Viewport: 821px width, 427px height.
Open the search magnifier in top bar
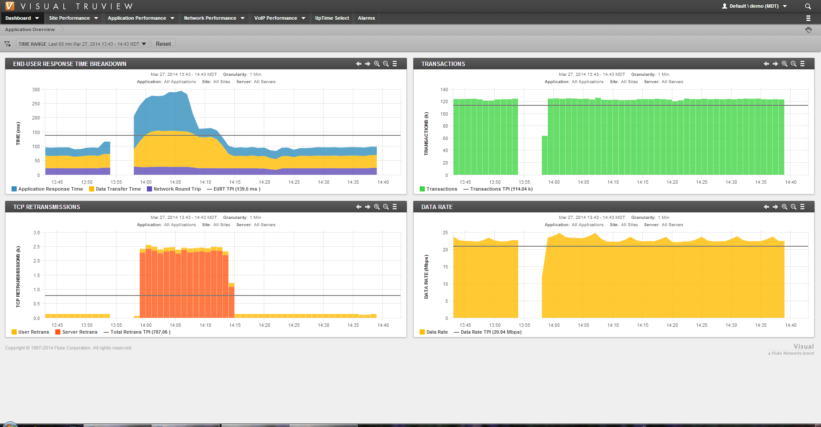click(808, 6)
